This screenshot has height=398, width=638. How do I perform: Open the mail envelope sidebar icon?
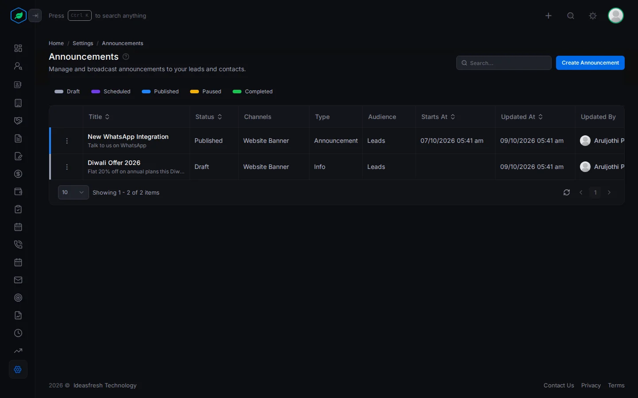18,280
